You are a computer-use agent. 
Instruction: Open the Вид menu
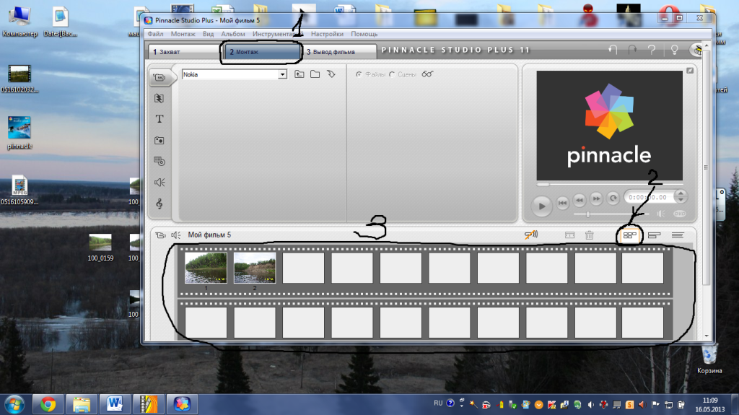[x=208, y=34]
